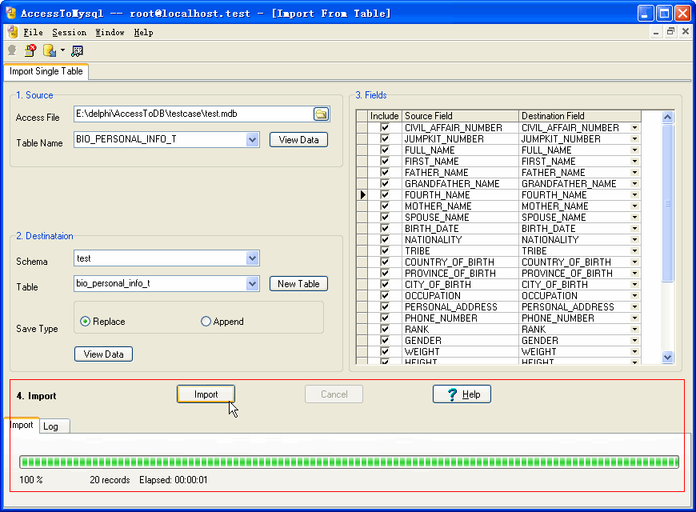Click the grayed-out user session toolbar icon

(12, 50)
